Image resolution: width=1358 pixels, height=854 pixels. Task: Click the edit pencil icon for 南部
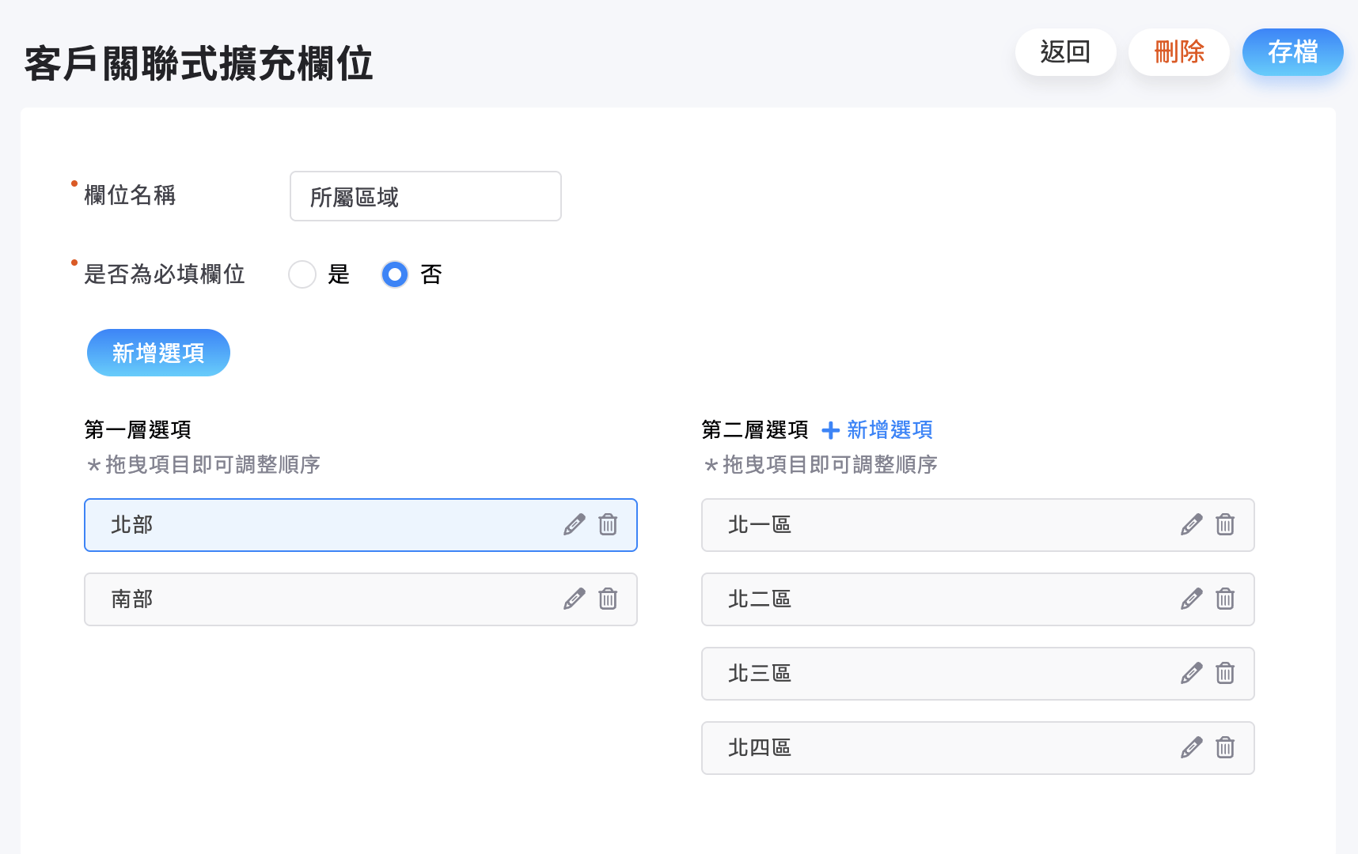[575, 599]
